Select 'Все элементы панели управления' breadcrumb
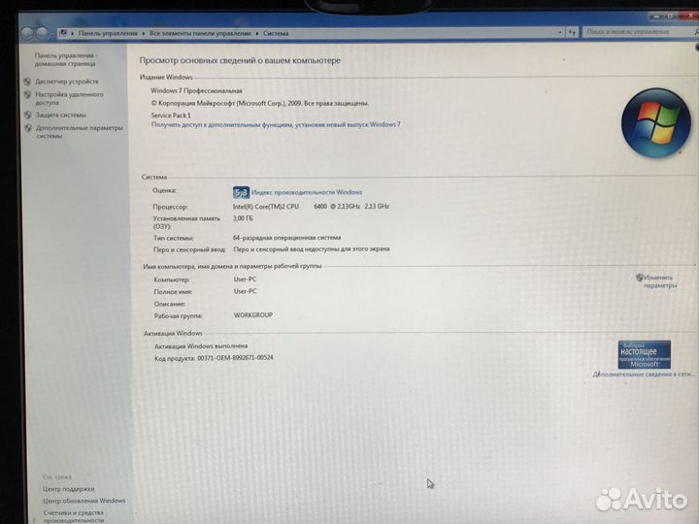 tap(200, 33)
